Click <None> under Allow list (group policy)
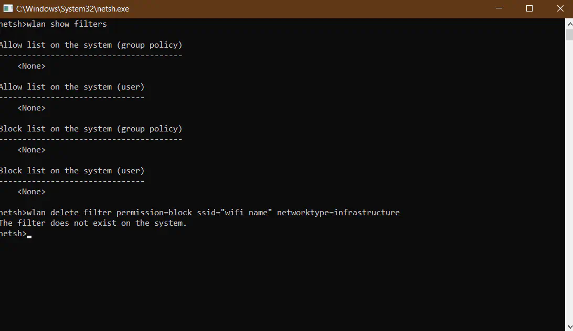This screenshot has width=573, height=331. 31,66
